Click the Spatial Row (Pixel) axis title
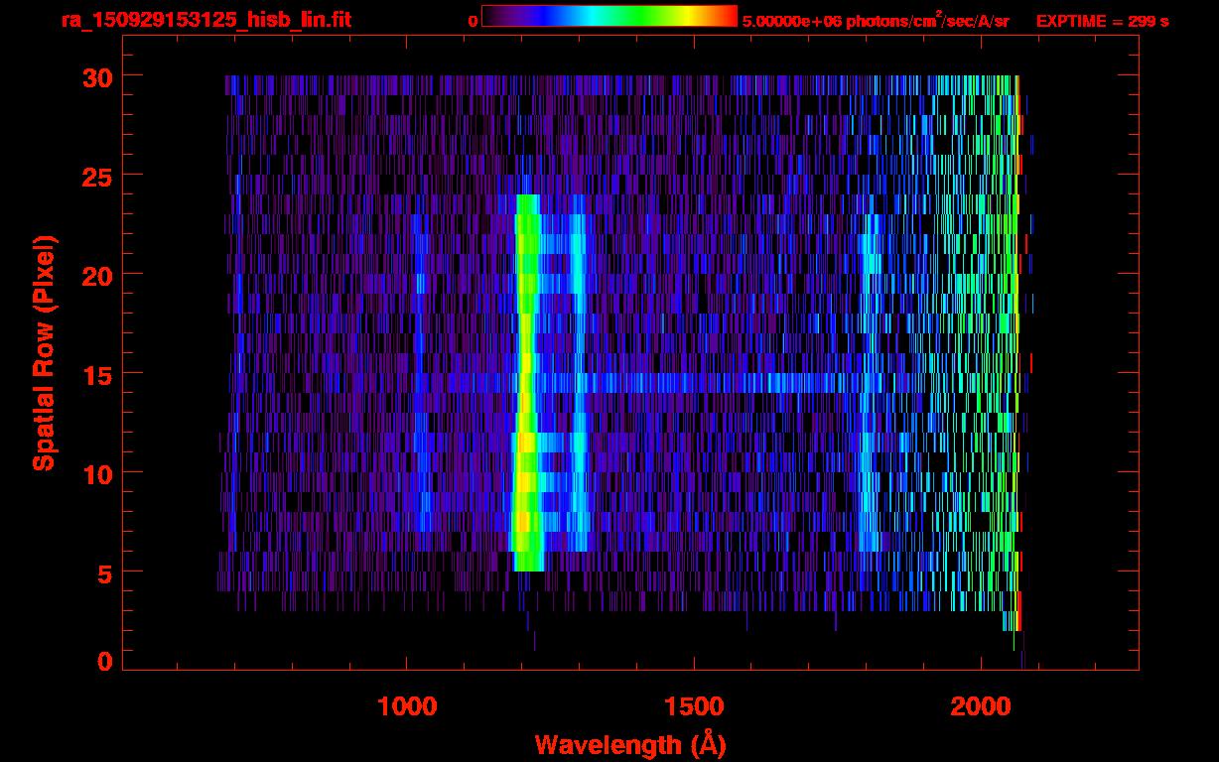 click(x=44, y=352)
